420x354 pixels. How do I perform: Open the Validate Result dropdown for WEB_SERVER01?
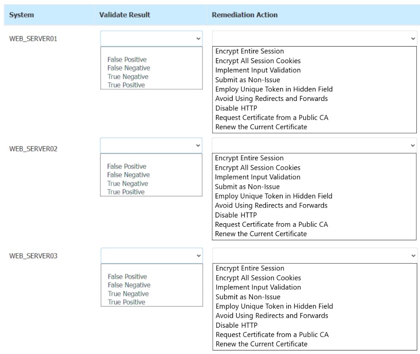(151, 39)
